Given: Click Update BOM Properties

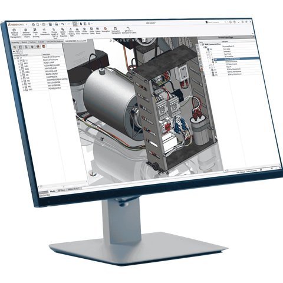Looking at the screenshot, I should point(63,32).
